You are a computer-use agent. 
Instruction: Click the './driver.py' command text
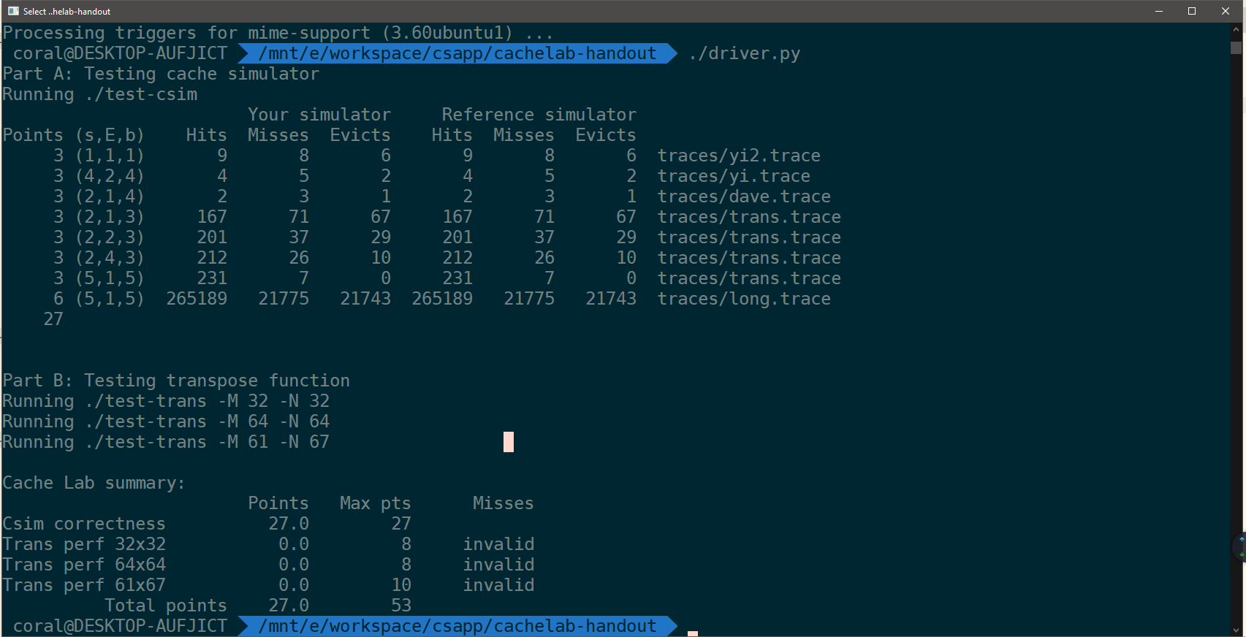[x=744, y=53]
